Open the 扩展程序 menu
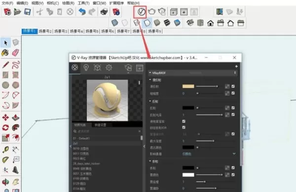The height and width of the screenshot is (192, 296). [x=116, y=3]
